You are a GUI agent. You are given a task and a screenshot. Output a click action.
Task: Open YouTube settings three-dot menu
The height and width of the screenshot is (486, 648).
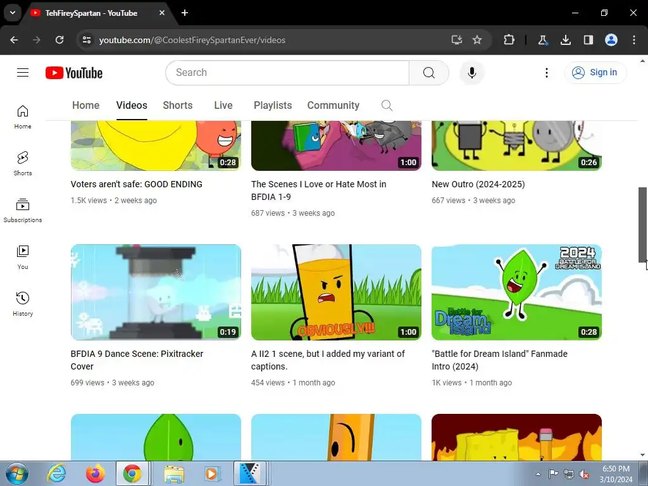coord(546,73)
